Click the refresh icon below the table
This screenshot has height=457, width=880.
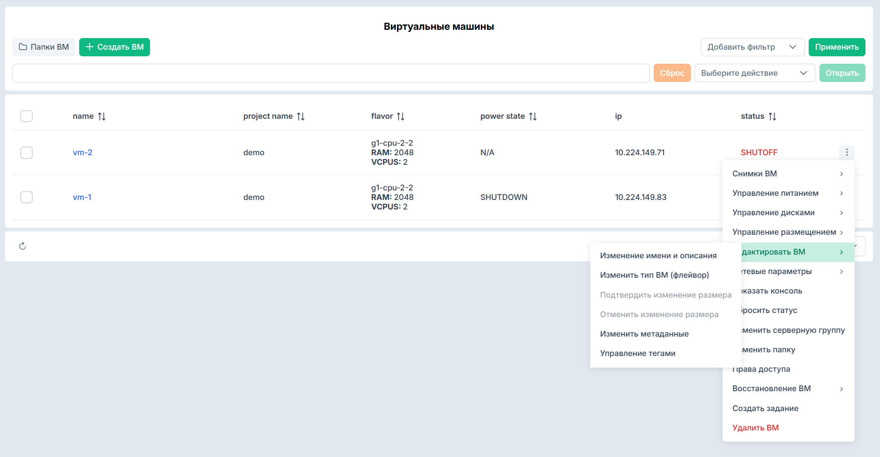point(23,246)
